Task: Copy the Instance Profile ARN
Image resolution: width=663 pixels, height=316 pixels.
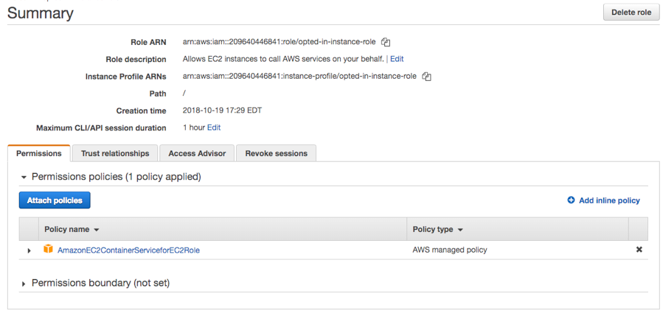Action: [427, 77]
